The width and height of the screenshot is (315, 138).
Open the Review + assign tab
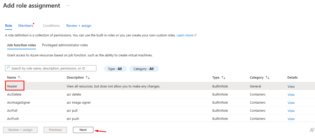pos(79,26)
